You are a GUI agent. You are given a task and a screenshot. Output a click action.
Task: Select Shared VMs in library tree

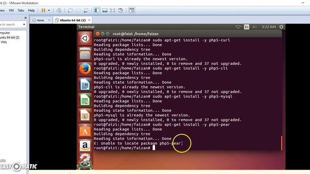tap(3, 42)
